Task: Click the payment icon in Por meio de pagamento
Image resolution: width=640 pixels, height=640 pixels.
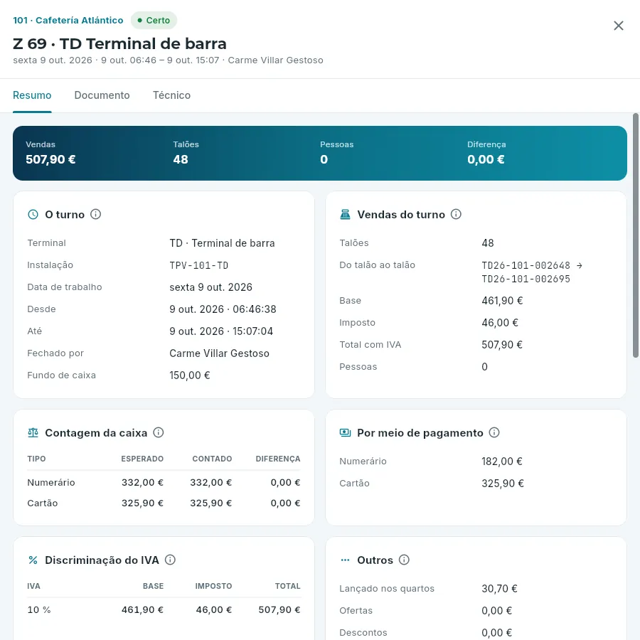Action: click(346, 432)
